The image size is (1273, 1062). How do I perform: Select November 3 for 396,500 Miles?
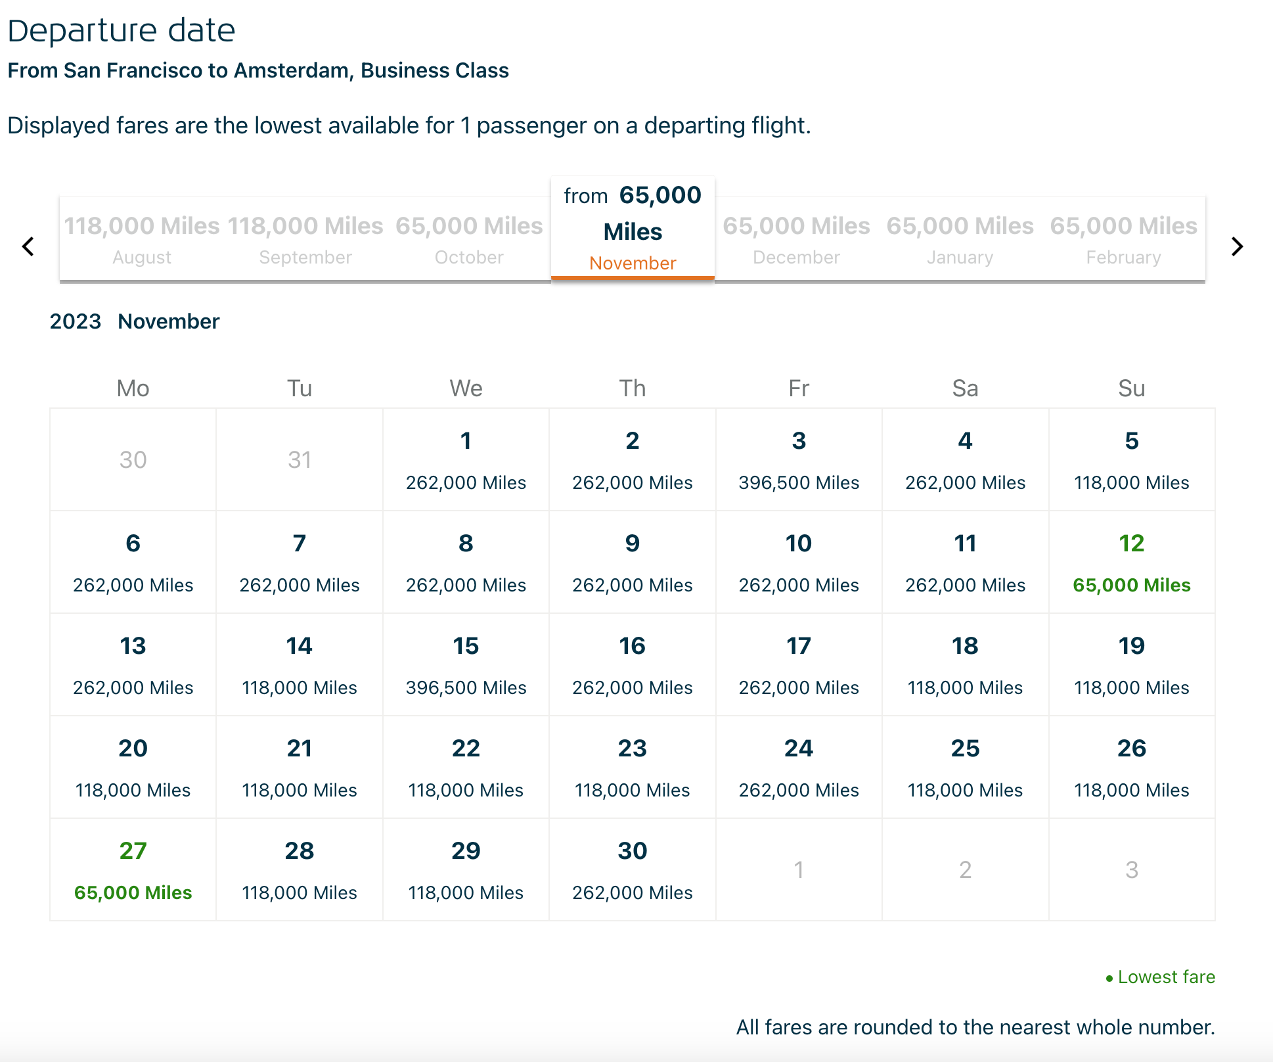pyautogui.click(x=799, y=460)
